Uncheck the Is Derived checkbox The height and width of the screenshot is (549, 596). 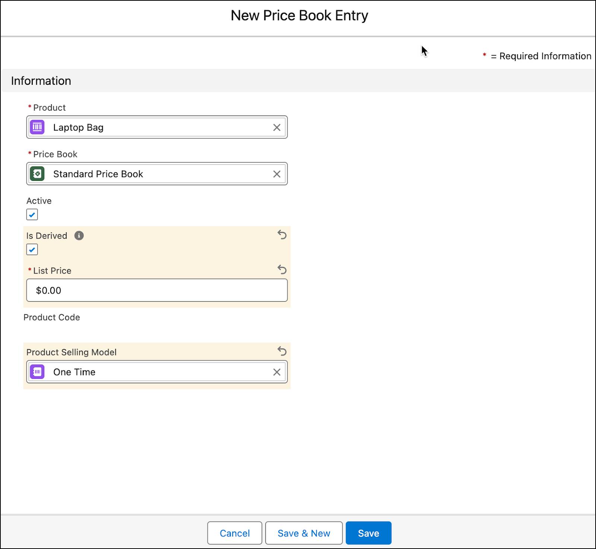[32, 249]
